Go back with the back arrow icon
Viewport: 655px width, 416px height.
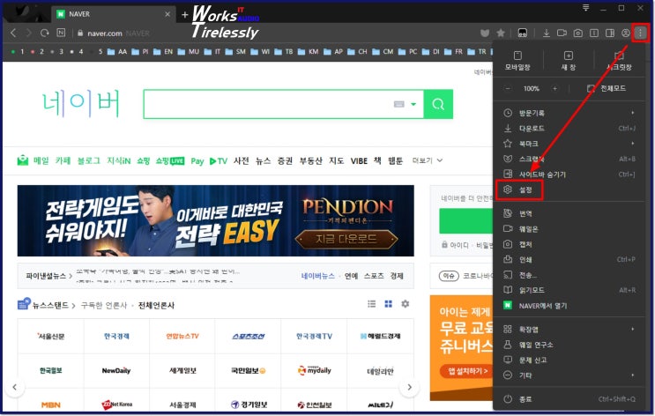click(x=13, y=33)
